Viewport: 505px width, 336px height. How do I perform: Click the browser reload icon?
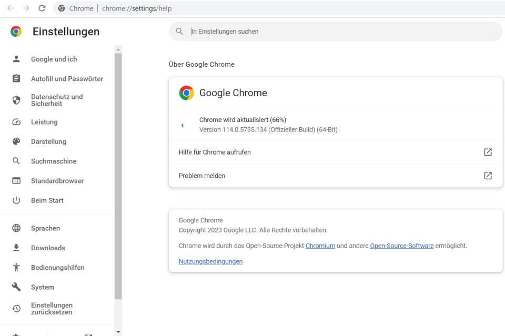42,8
